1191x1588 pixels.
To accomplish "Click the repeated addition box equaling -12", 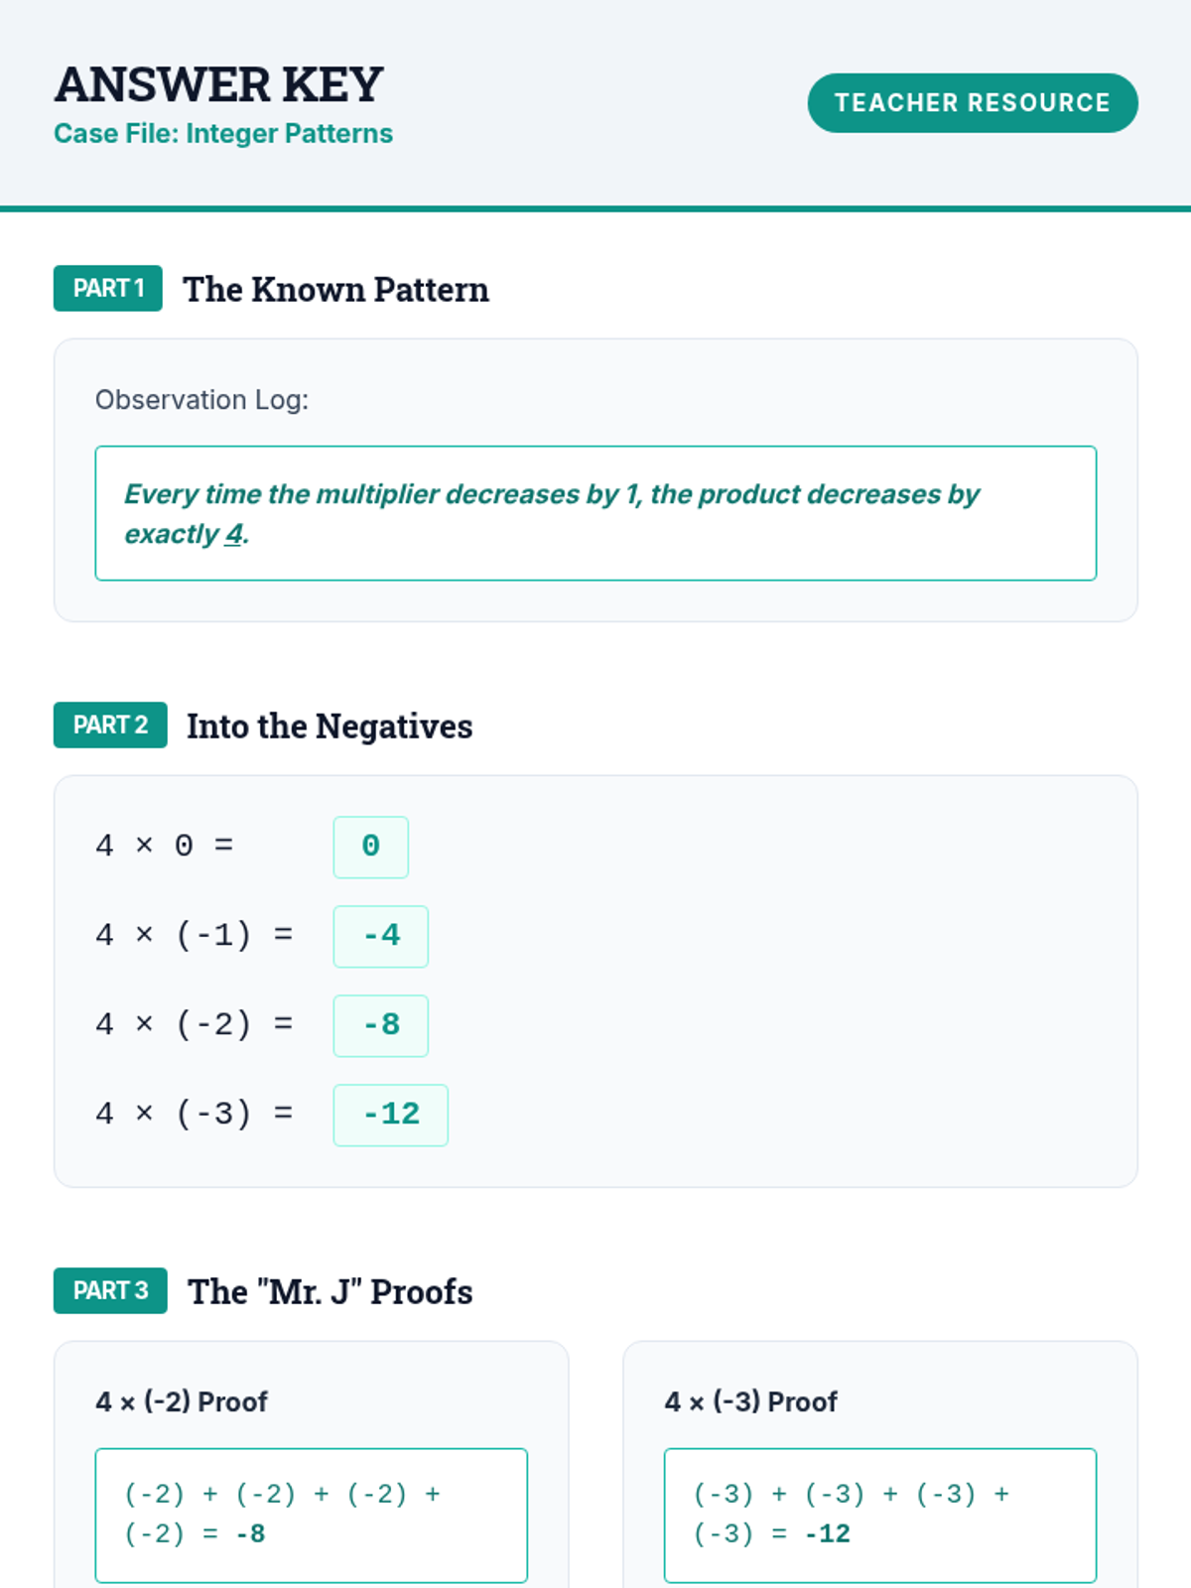I will (x=879, y=1515).
